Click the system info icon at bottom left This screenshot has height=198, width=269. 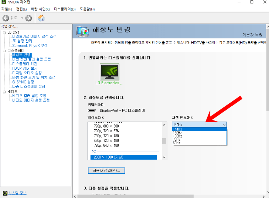coord(5,193)
